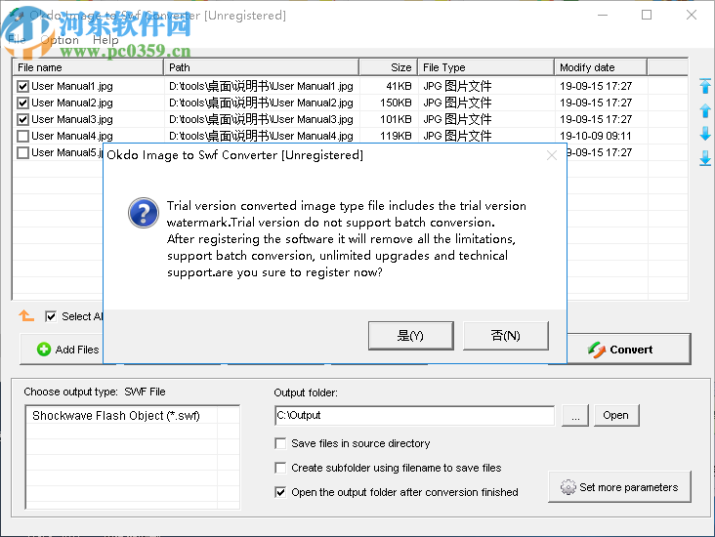Image resolution: width=715 pixels, height=537 pixels.
Task: Click the move-up arrow icon
Action: [x=705, y=110]
